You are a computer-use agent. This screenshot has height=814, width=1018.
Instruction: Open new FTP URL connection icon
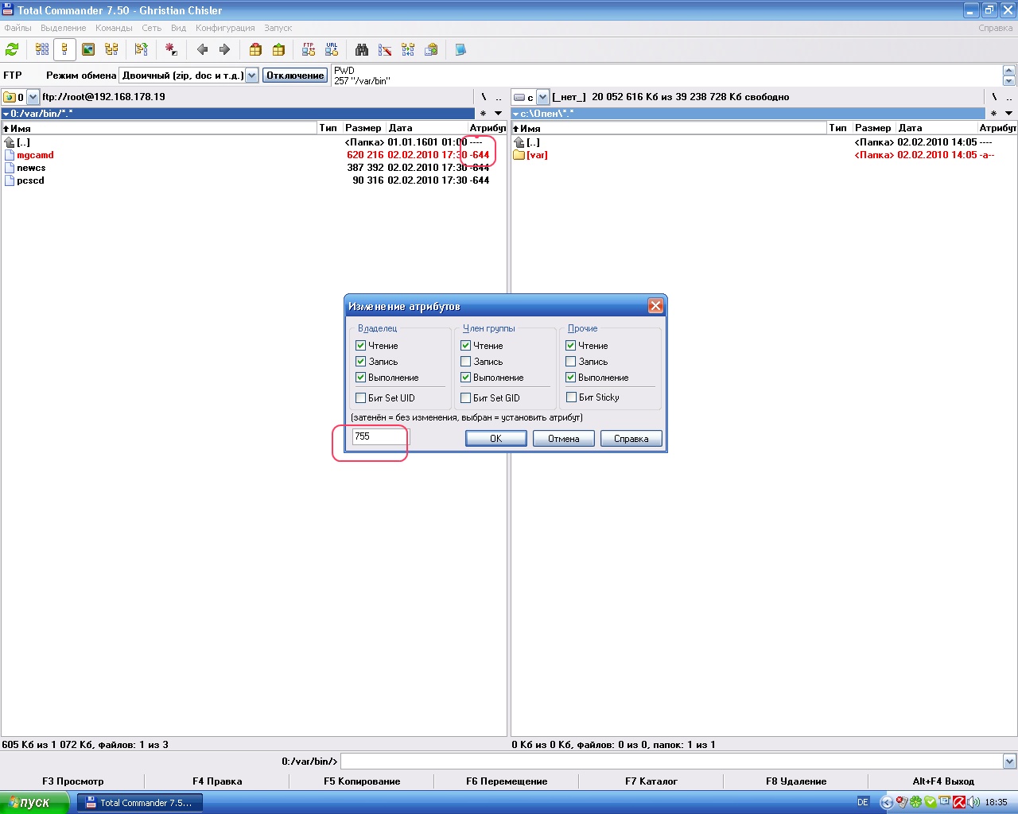click(x=332, y=49)
